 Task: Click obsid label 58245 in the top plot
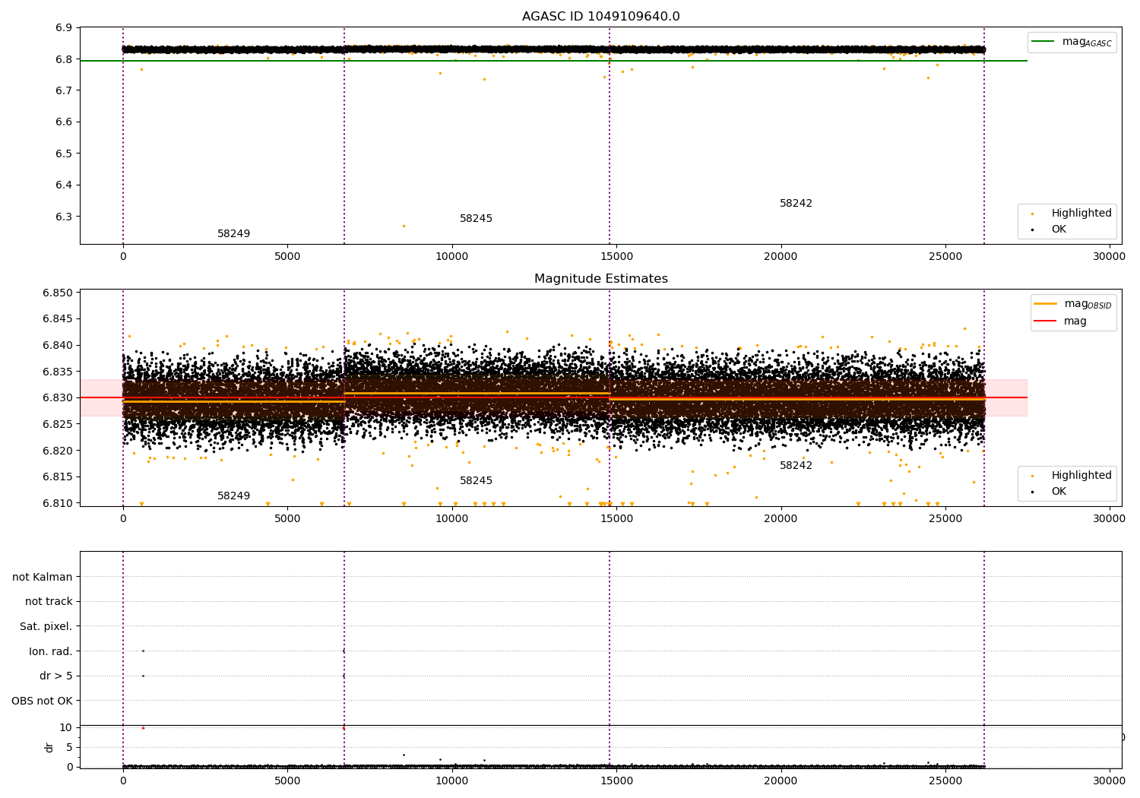click(476, 219)
